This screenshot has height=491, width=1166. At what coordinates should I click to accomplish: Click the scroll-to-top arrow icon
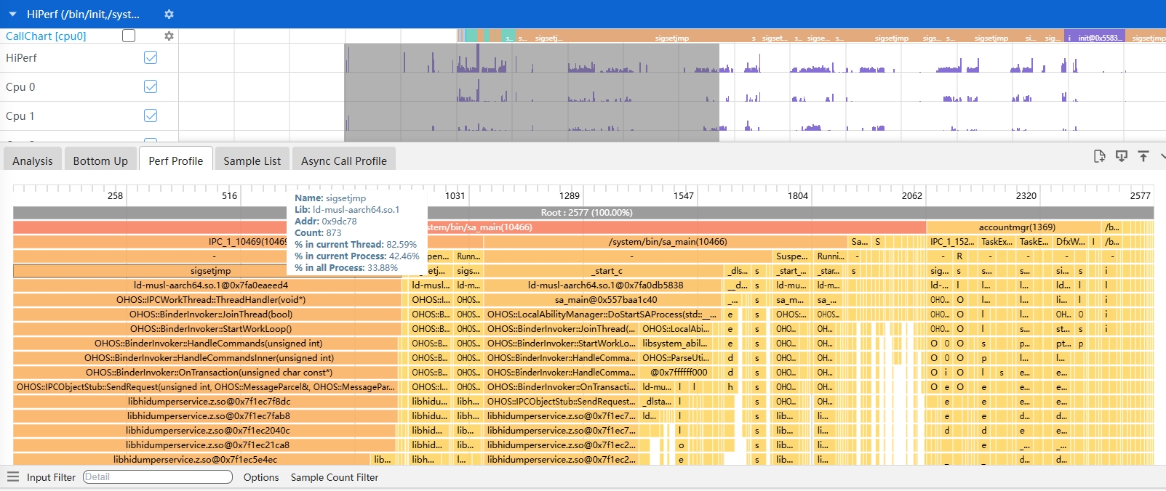coord(1143,156)
